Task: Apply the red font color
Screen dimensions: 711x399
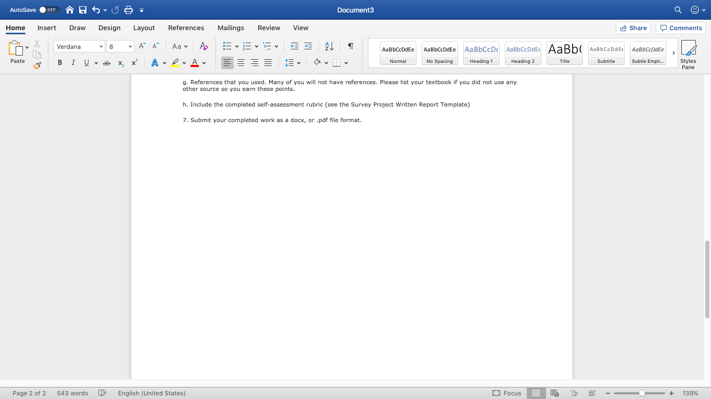Action: [x=195, y=63]
